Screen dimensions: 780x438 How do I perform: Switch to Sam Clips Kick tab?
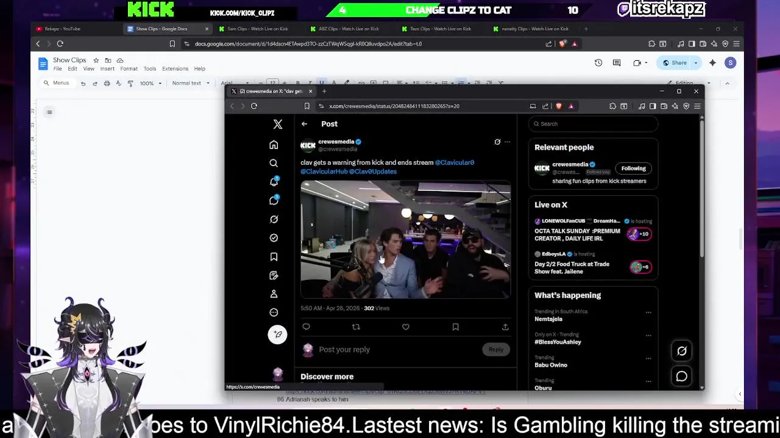point(257,29)
